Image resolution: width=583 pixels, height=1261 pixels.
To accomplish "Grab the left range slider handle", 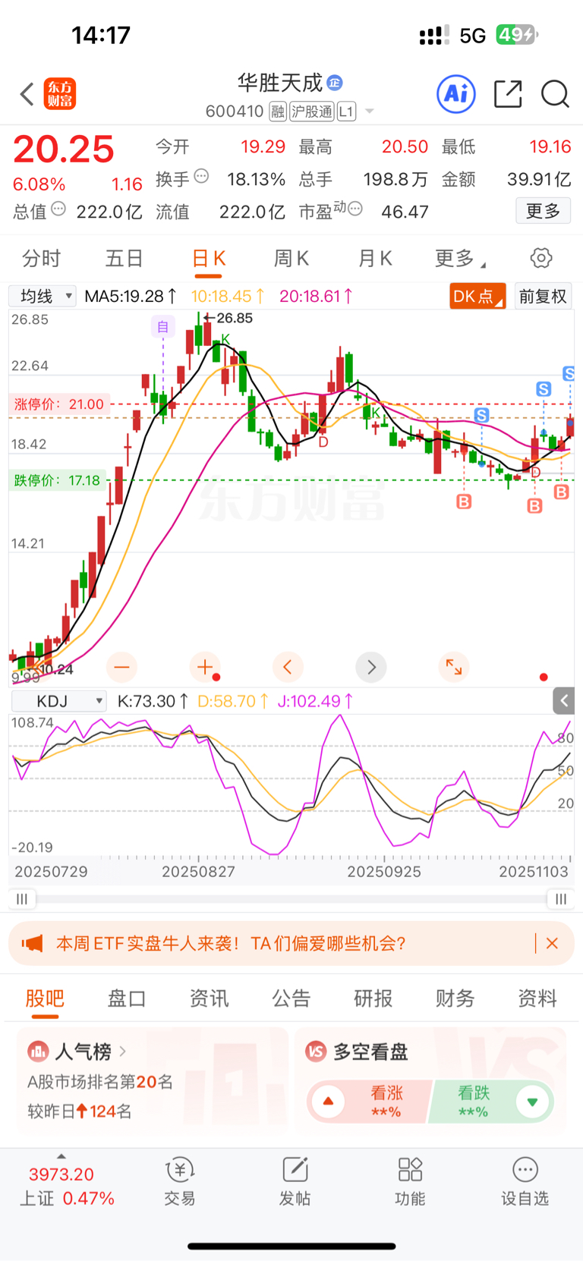I will (x=22, y=899).
